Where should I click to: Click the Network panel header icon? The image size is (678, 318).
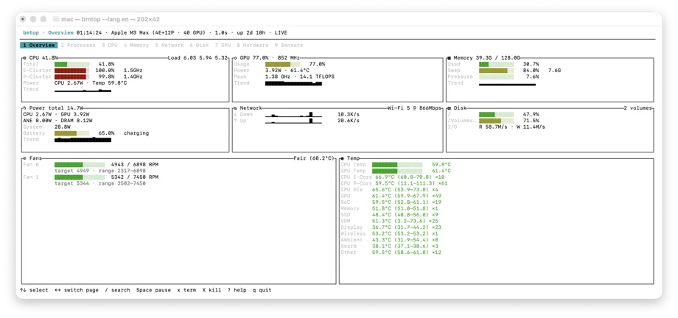(x=236, y=108)
